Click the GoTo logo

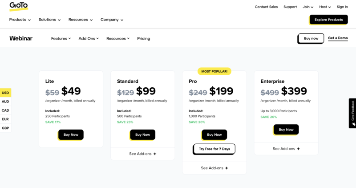tap(19, 6)
